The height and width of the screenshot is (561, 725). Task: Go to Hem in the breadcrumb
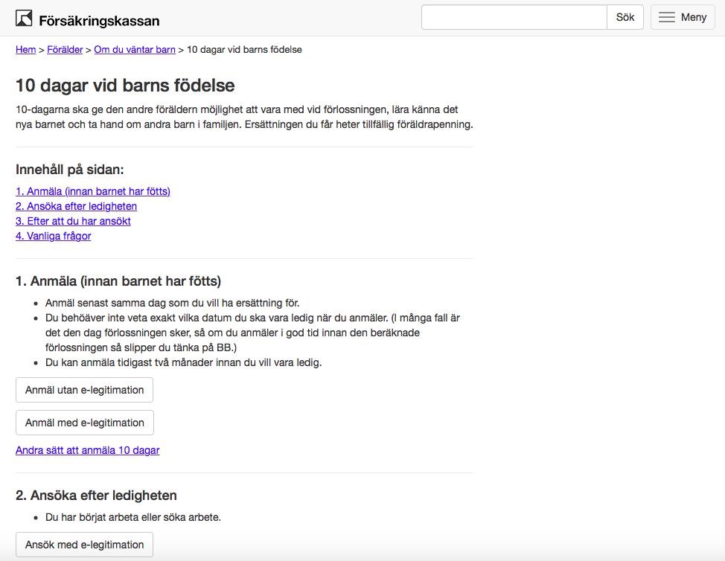[25, 50]
